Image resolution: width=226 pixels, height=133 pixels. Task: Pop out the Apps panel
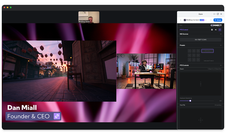218,14
